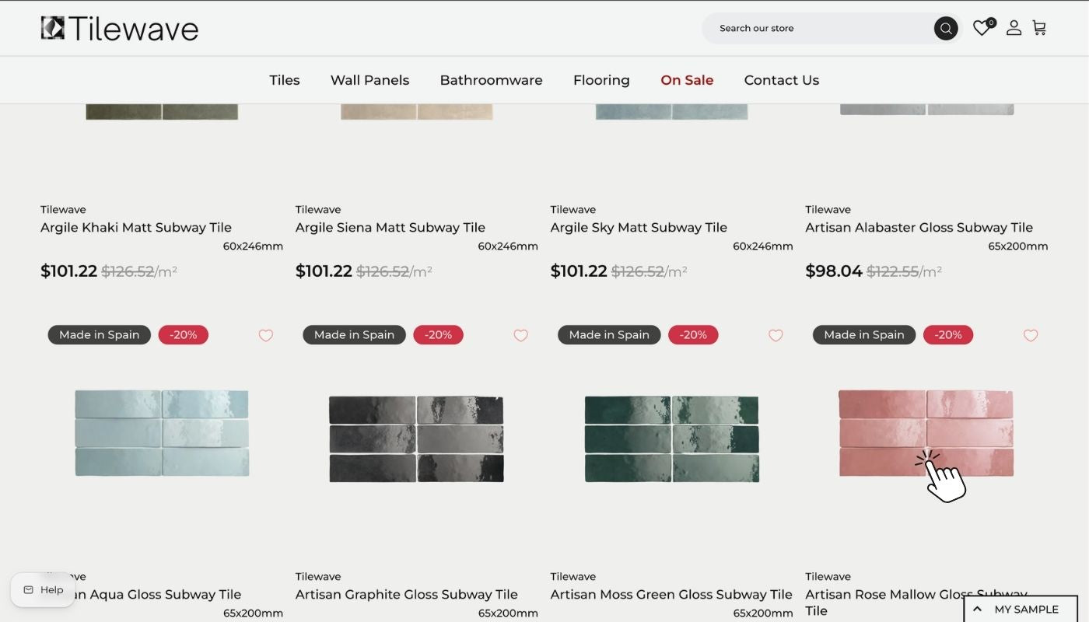Click the Help chat button
Image resolution: width=1089 pixels, height=622 pixels.
[x=43, y=590]
